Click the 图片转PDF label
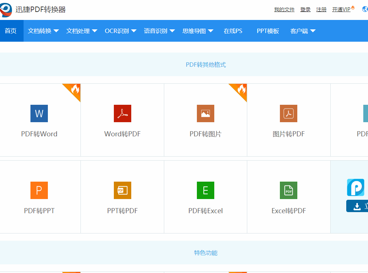 pos(289,134)
